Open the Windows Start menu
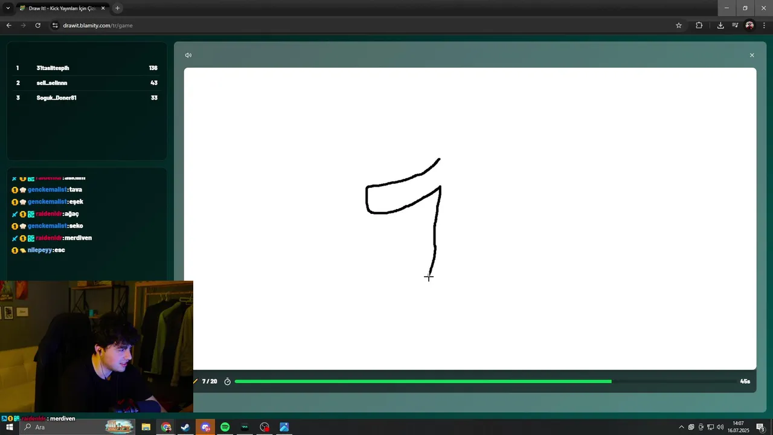The height and width of the screenshot is (435, 773). click(x=10, y=427)
